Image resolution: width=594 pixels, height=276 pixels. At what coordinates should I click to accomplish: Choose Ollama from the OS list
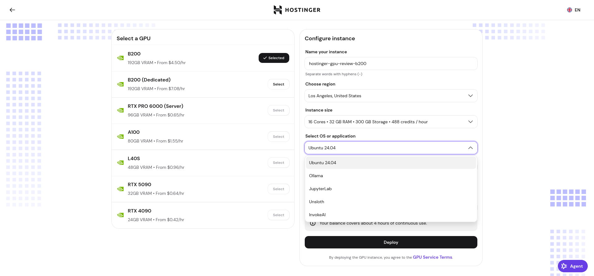point(391,176)
